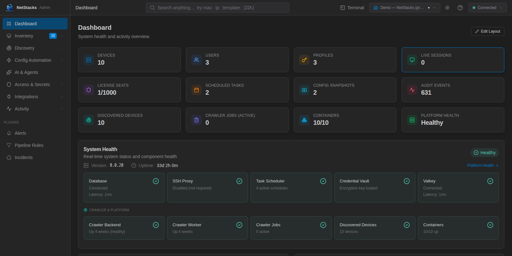Click the Connected status button
Viewport: 512px width, 256px height.
pos(488,8)
